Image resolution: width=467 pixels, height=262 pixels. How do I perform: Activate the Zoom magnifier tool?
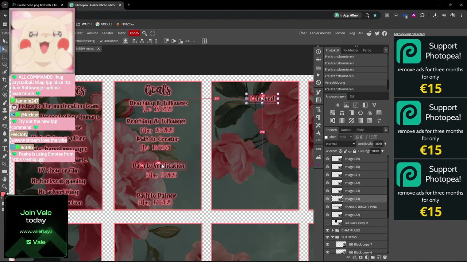point(5,187)
